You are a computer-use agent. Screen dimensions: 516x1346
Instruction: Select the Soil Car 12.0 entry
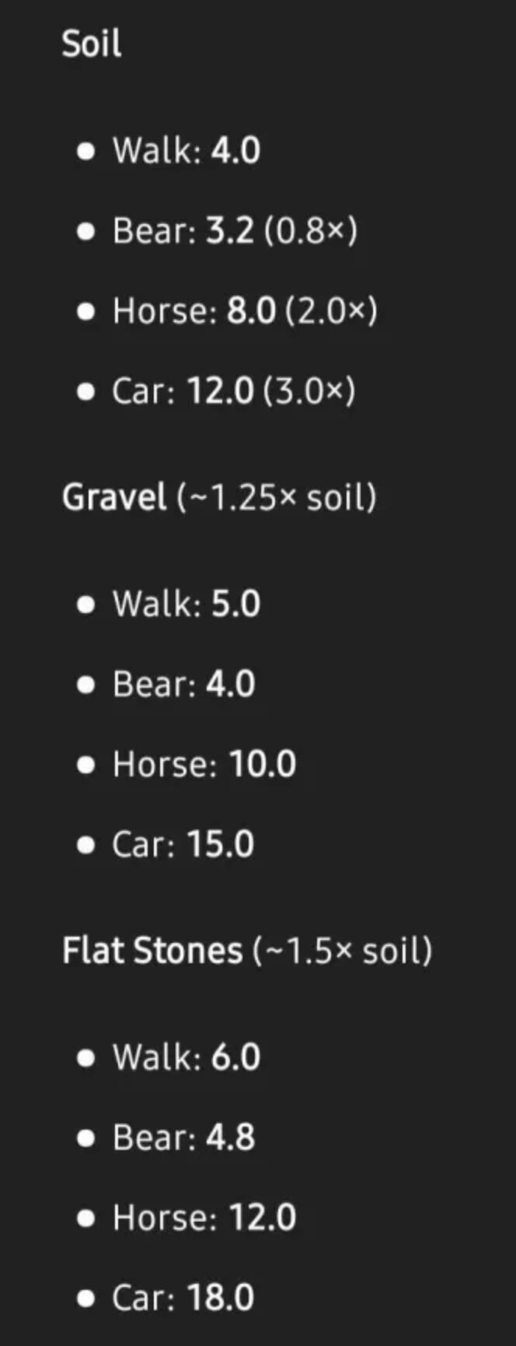(234, 391)
